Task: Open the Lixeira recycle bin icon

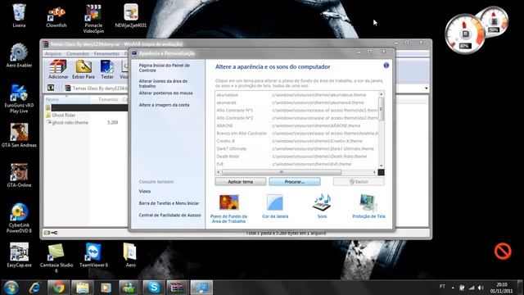Action: 19,16
